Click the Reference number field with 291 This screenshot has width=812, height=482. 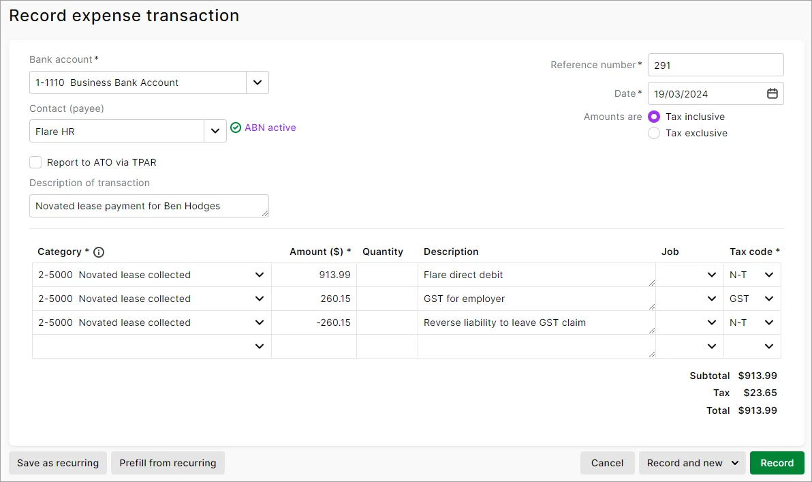click(716, 65)
